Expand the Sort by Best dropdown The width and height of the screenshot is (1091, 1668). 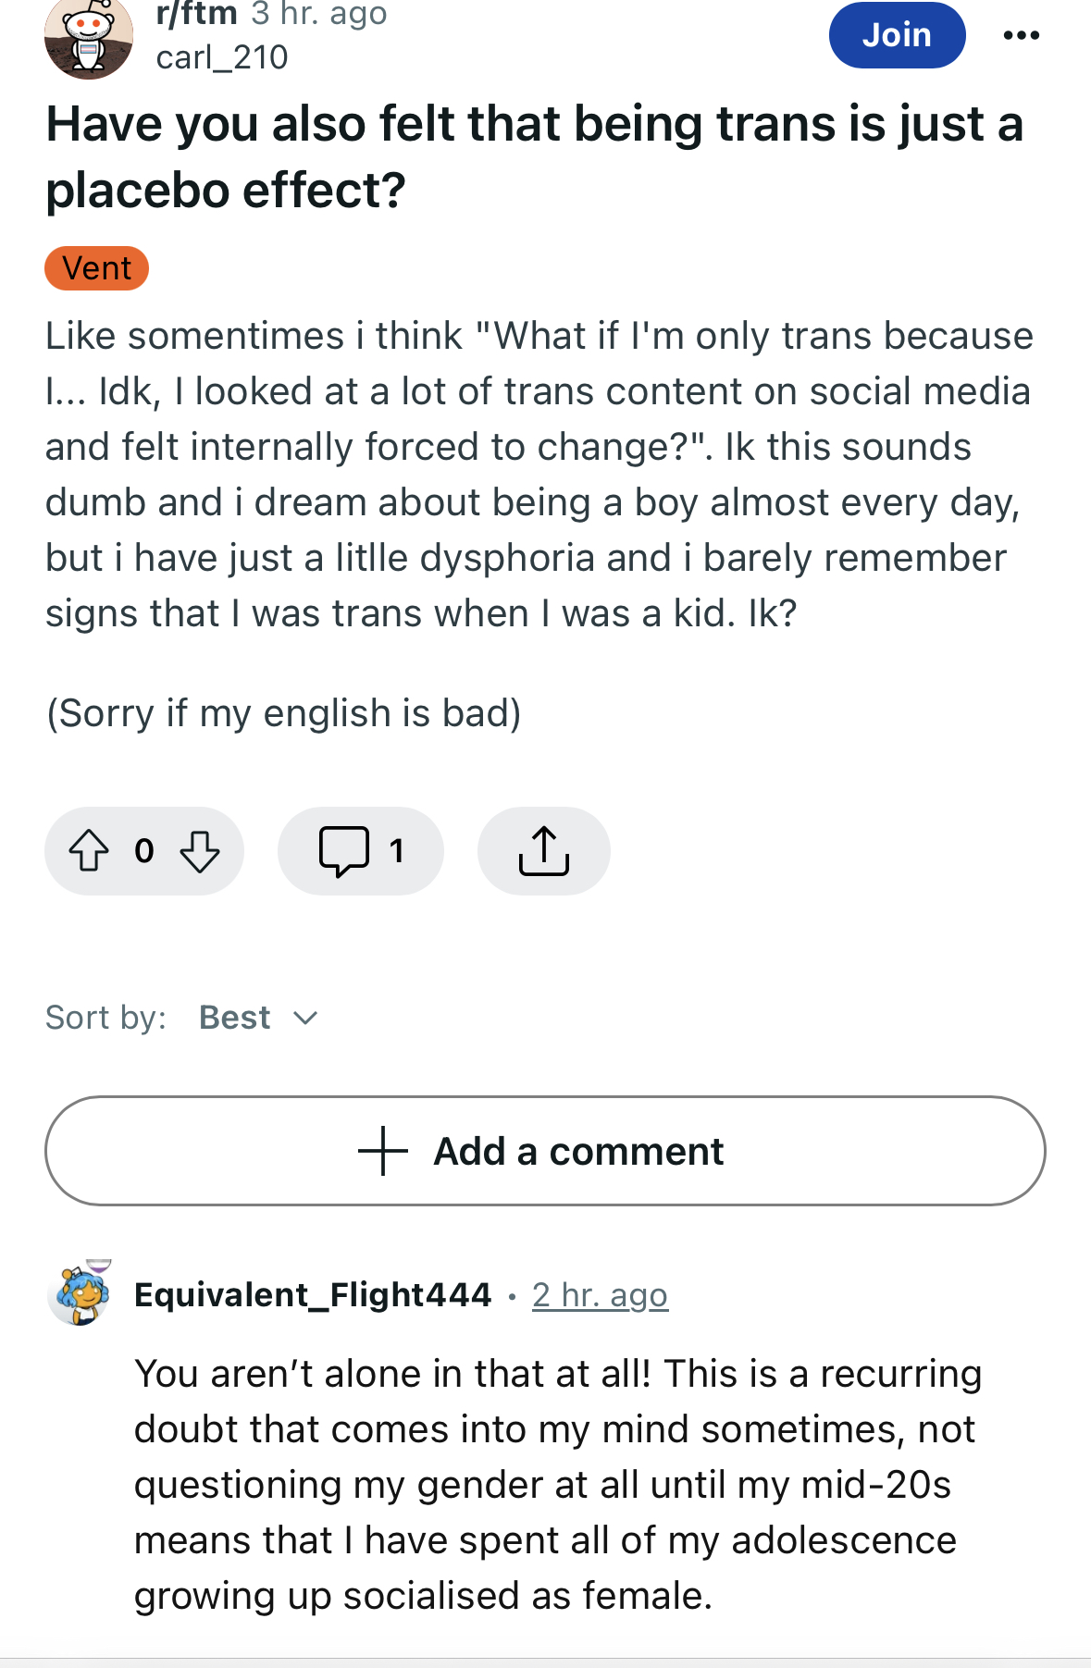[x=259, y=1018]
